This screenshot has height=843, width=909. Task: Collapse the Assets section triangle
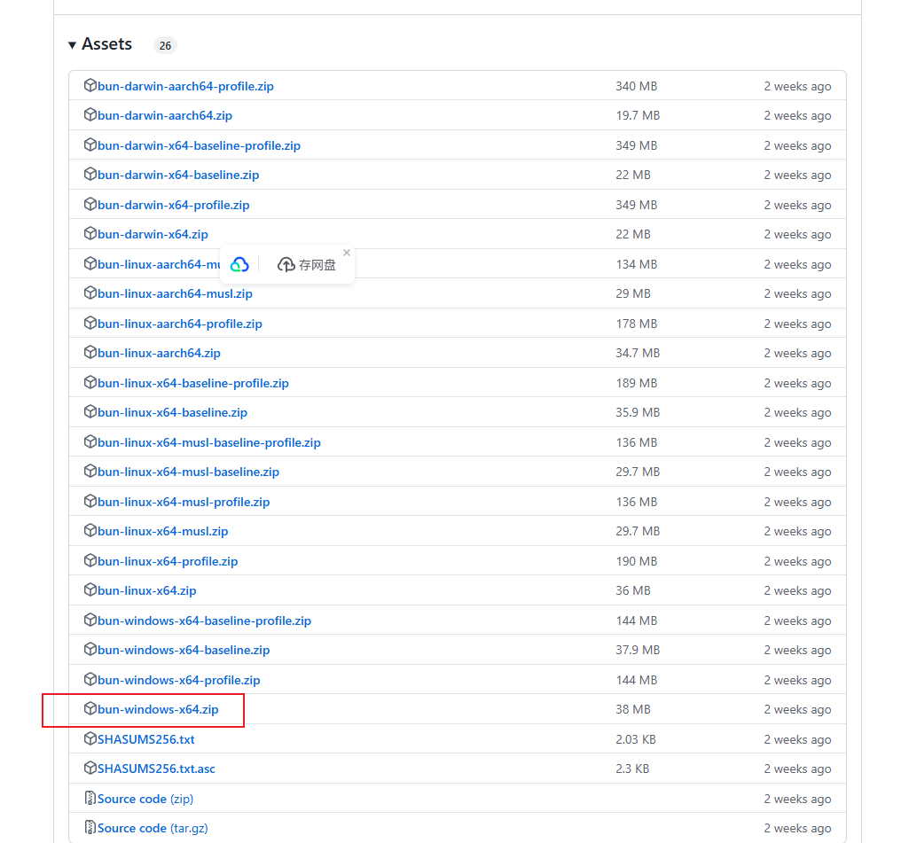[x=72, y=45]
